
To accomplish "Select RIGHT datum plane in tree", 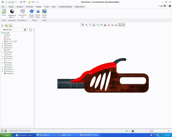I will click(7, 35).
